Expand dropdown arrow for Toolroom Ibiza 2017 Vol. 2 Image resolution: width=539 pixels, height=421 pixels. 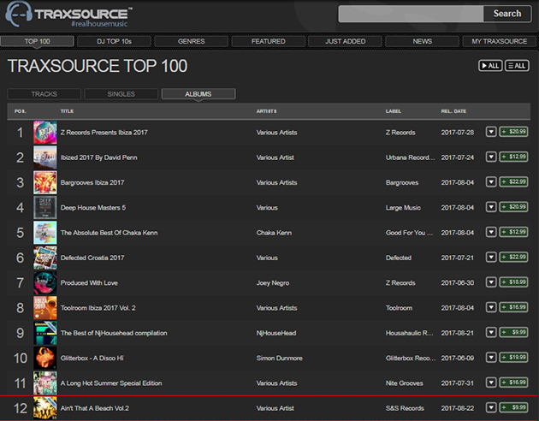pos(491,307)
